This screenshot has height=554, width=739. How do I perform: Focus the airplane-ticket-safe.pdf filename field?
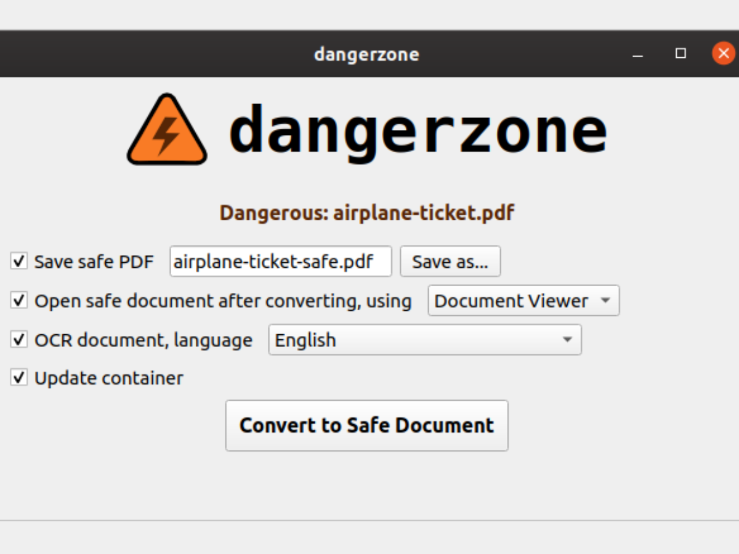pos(280,262)
